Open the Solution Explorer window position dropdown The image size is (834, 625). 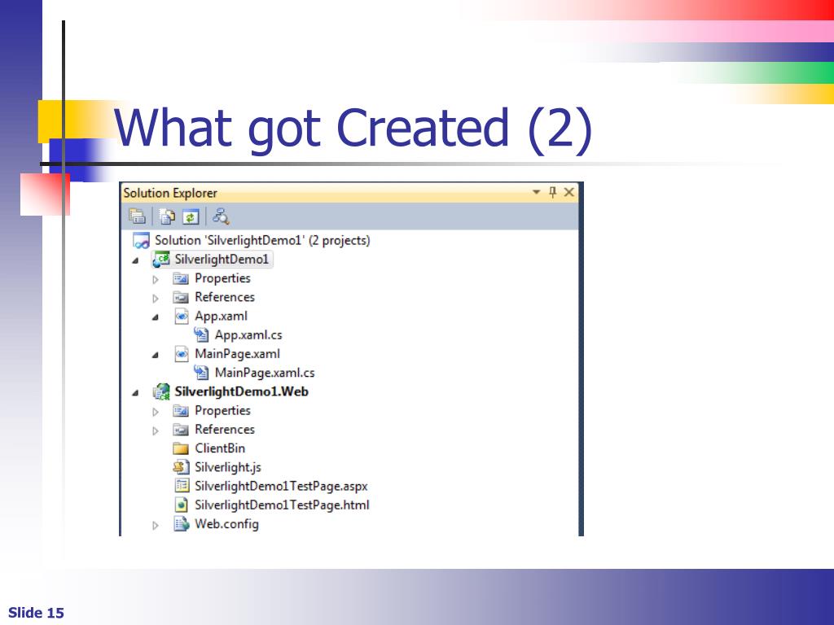pos(536,192)
